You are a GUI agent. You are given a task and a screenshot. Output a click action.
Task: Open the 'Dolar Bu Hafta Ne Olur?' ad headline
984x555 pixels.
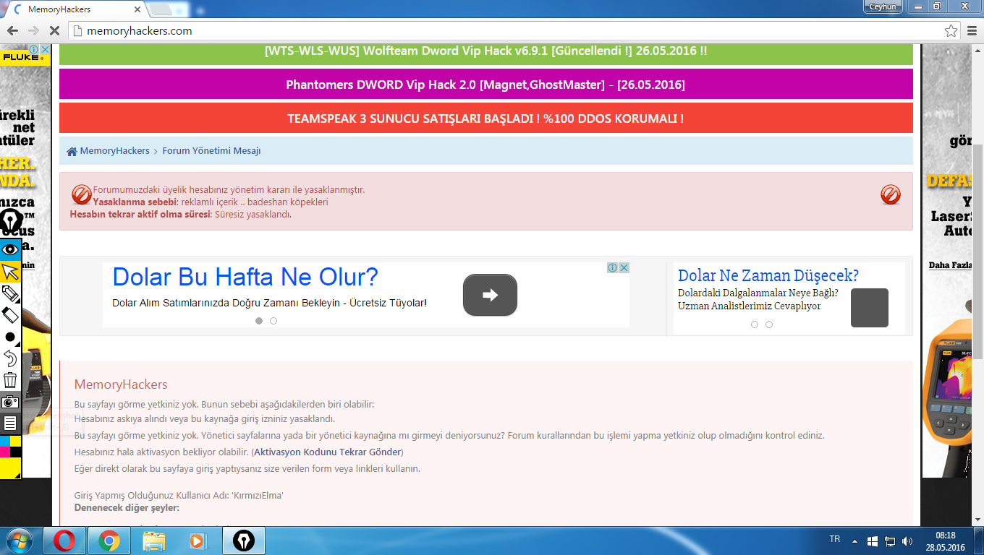pyautogui.click(x=245, y=277)
